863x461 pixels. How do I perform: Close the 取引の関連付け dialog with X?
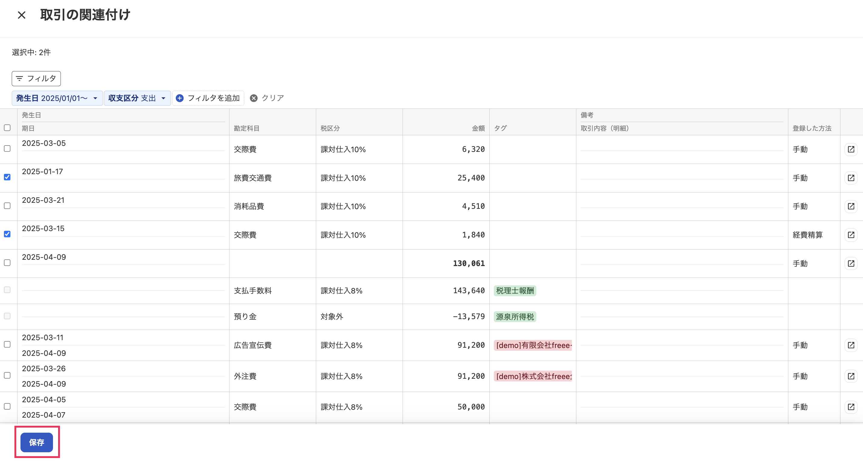pos(22,15)
